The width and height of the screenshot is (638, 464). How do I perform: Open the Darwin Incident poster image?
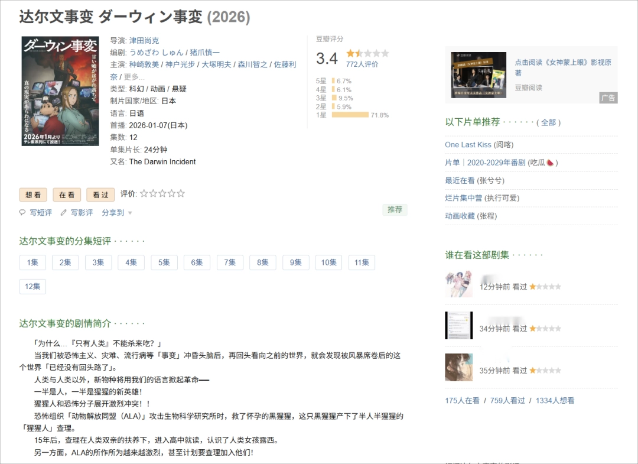[x=60, y=91]
